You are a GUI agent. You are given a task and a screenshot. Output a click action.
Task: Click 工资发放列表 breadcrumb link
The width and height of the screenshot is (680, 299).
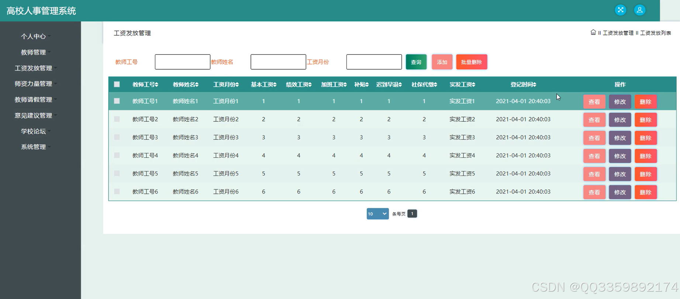tap(656, 33)
